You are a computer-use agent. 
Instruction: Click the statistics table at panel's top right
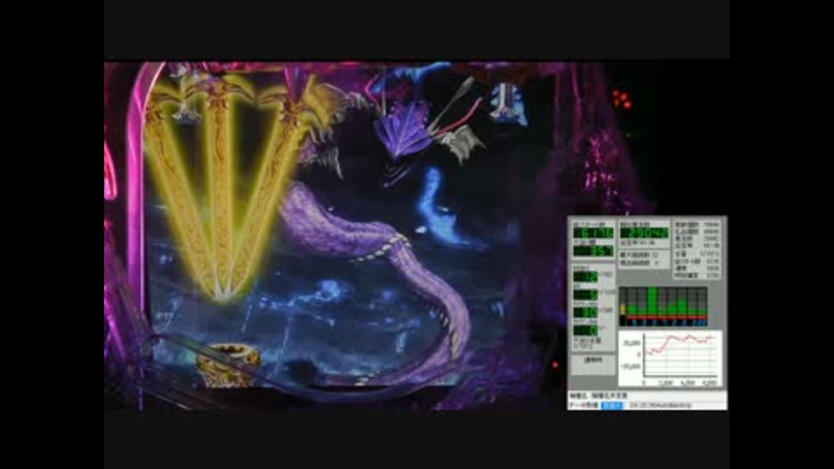click(x=698, y=250)
